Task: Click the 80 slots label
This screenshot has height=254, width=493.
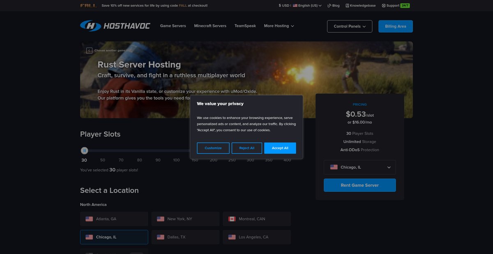Action: click(x=140, y=160)
